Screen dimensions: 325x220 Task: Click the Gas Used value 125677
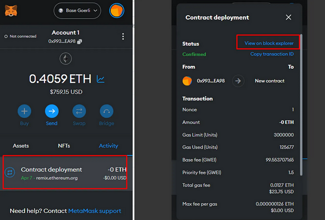point(286,147)
